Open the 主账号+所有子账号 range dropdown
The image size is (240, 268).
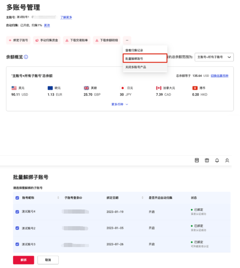[214, 57]
